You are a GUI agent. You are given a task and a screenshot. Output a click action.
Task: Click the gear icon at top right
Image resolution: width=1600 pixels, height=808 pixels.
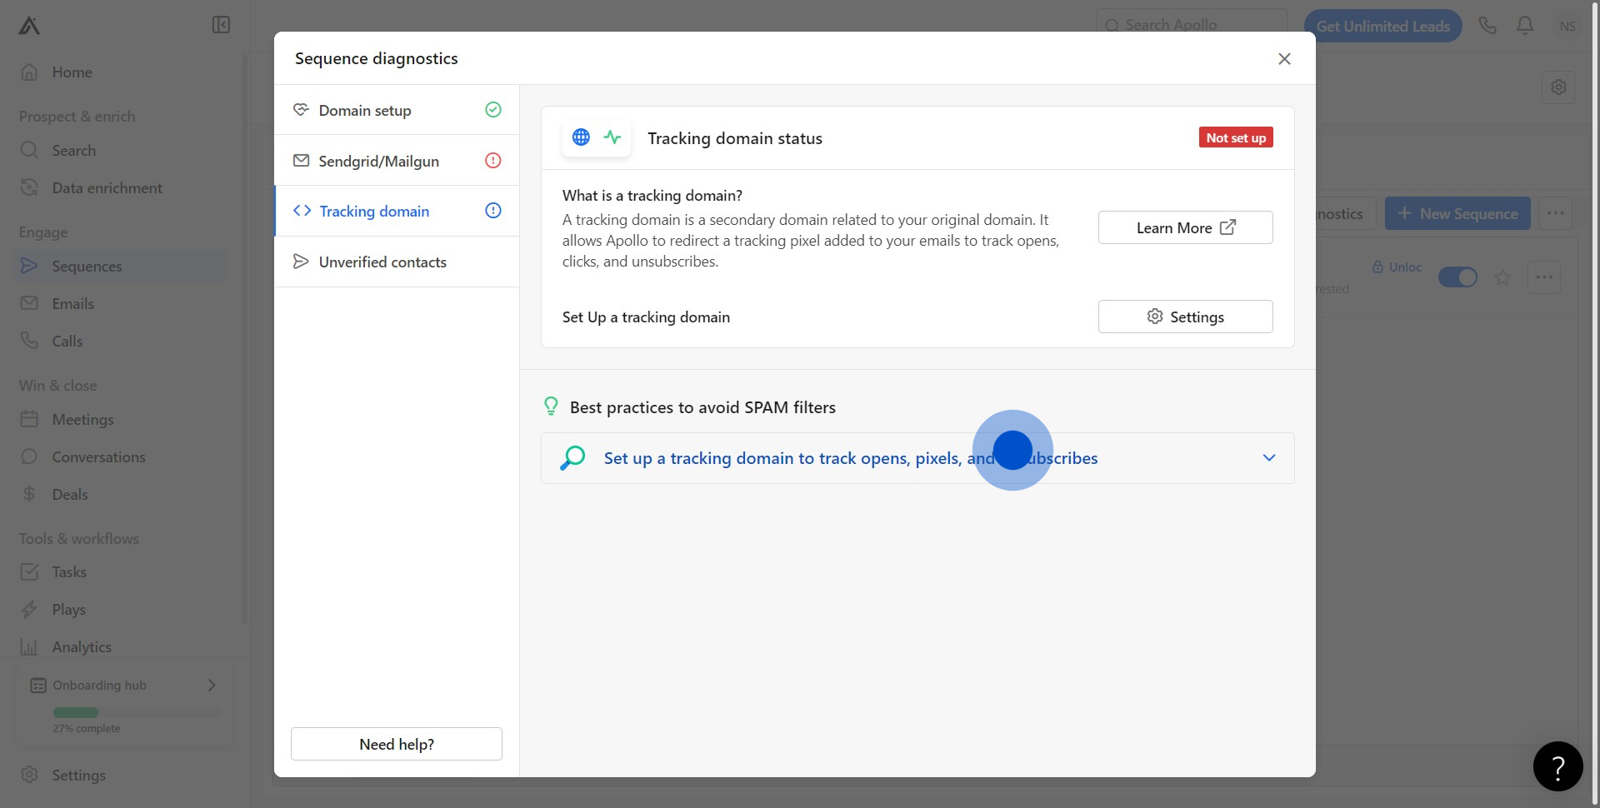(x=1558, y=87)
